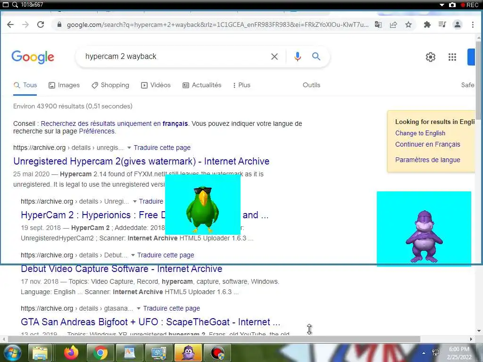Open the HyperCam 2 : Hyperionics result

tap(93, 215)
